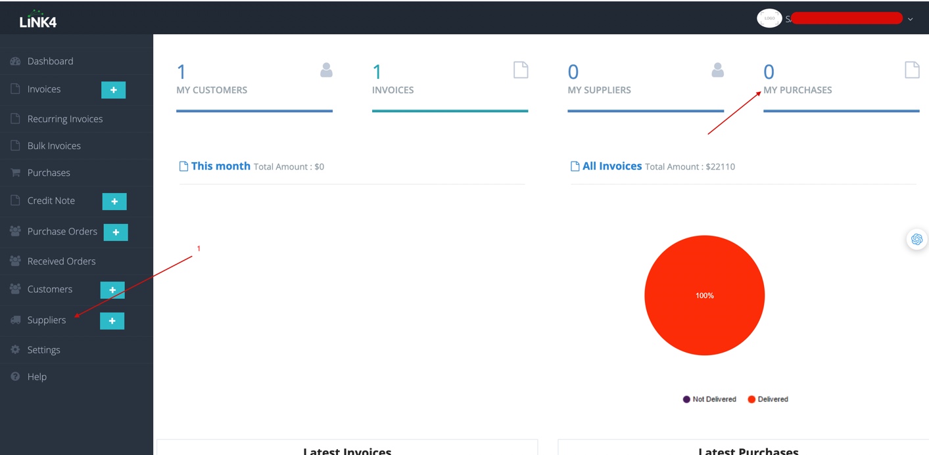Screen dimensions: 929x455
Task: Click the This month heading link
Action: pyautogui.click(x=221, y=166)
